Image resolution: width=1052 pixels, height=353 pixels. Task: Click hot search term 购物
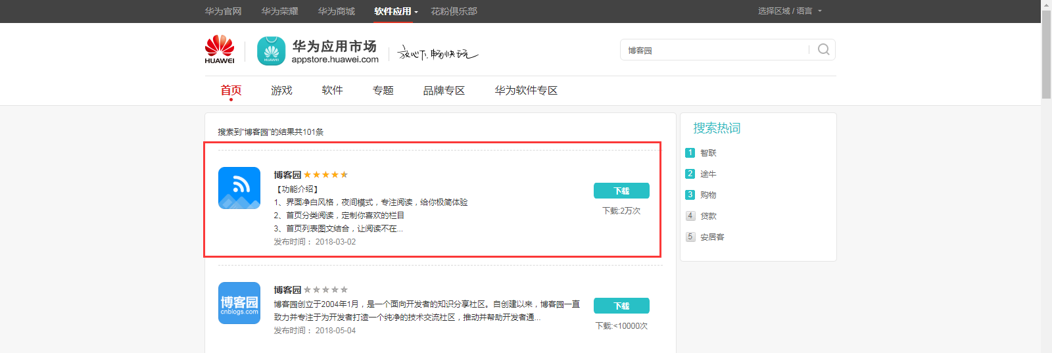(x=708, y=195)
